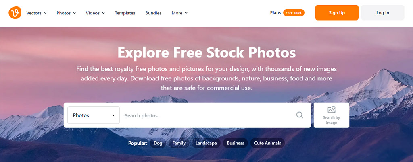Screen dimensions: 413x162
Task: Expand the Photos nav dropdown
Action: 66,13
